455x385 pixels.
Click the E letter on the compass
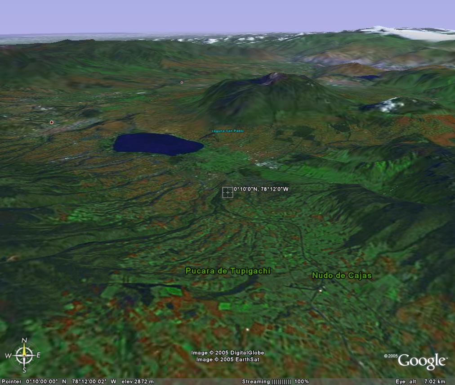click(x=39, y=355)
